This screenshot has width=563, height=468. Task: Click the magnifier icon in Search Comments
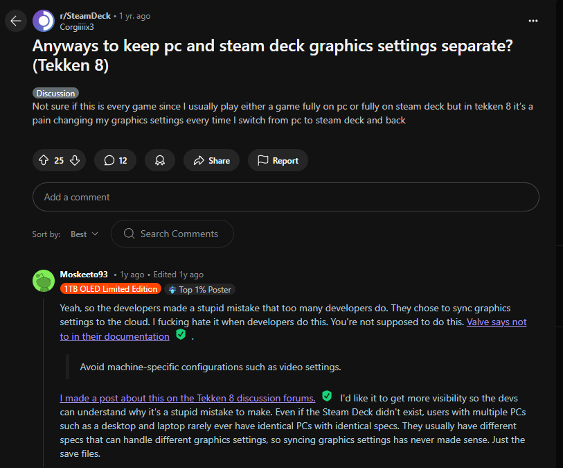pyautogui.click(x=129, y=234)
